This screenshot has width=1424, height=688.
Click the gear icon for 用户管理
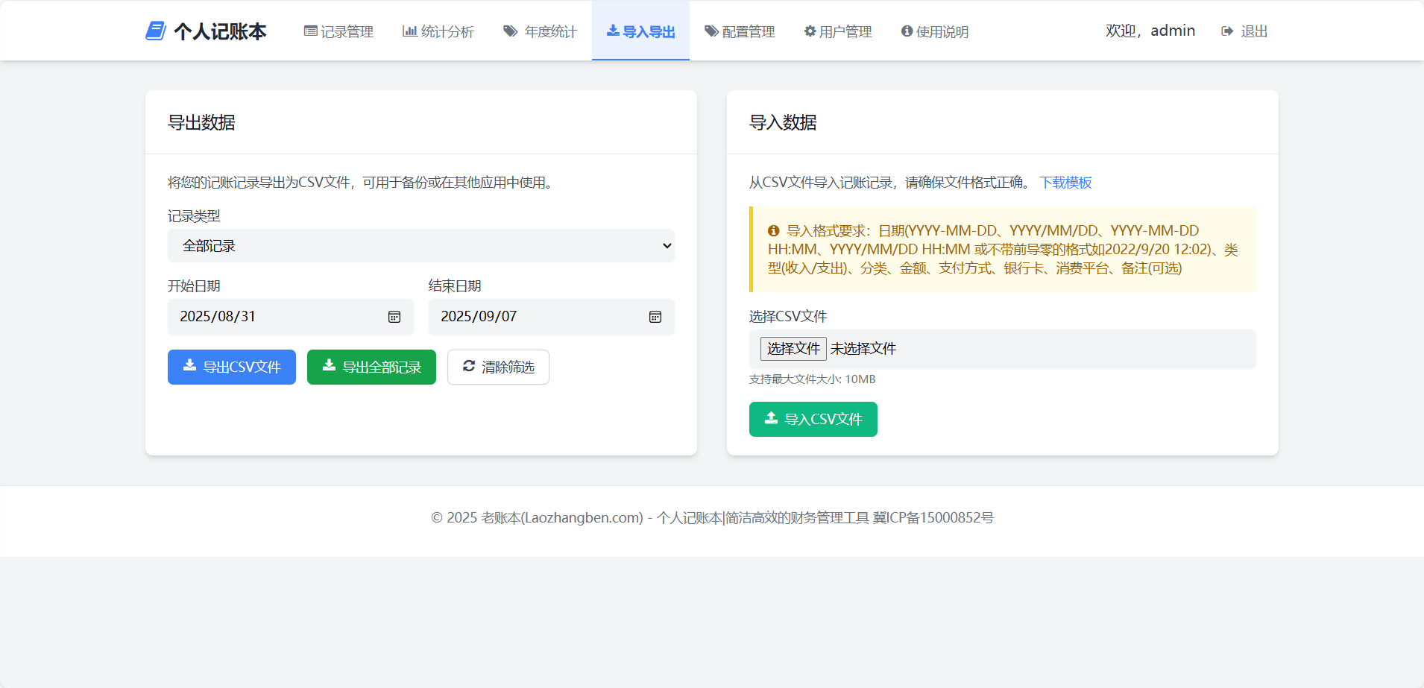pyautogui.click(x=810, y=31)
